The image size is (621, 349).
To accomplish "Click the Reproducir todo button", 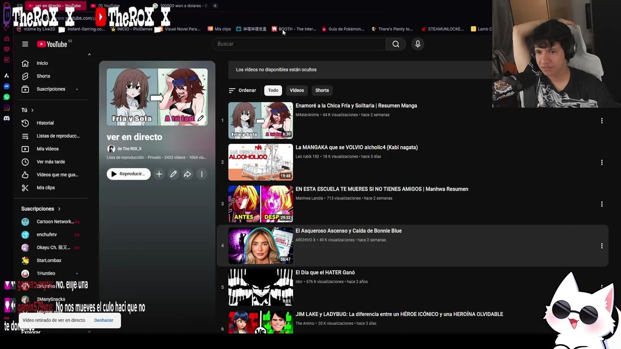I will pyautogui.click(x=129, y=174).
